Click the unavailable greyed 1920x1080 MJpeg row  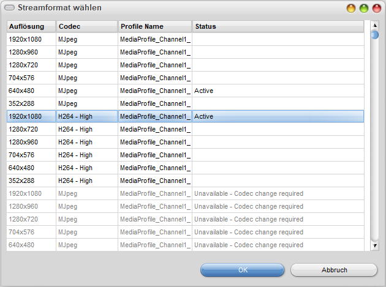[x=123, y=193]
